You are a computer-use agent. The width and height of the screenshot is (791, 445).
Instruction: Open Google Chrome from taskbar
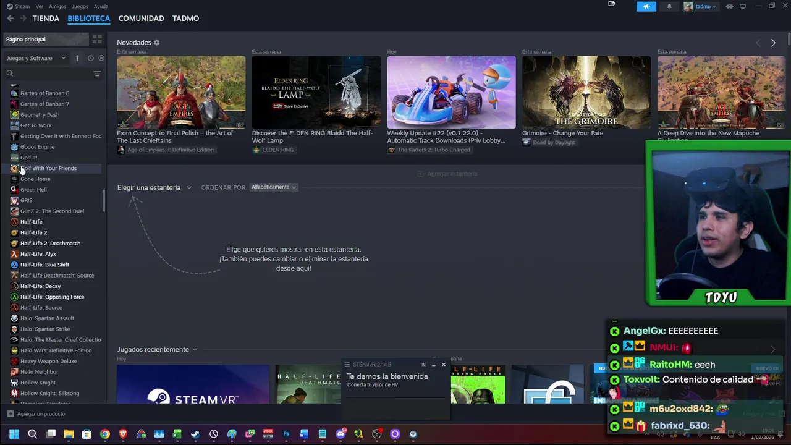[x=105, y=434]
